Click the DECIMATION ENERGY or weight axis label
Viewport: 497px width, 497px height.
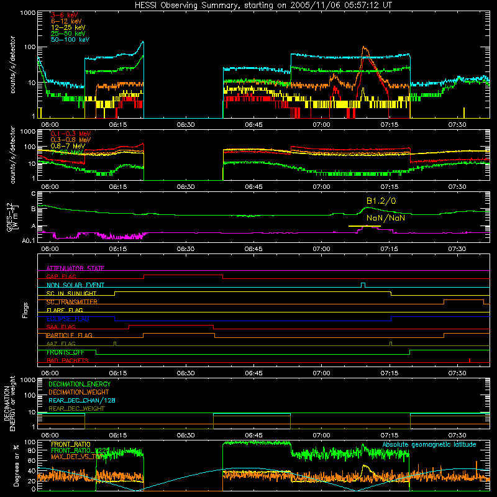click(9, 403)
